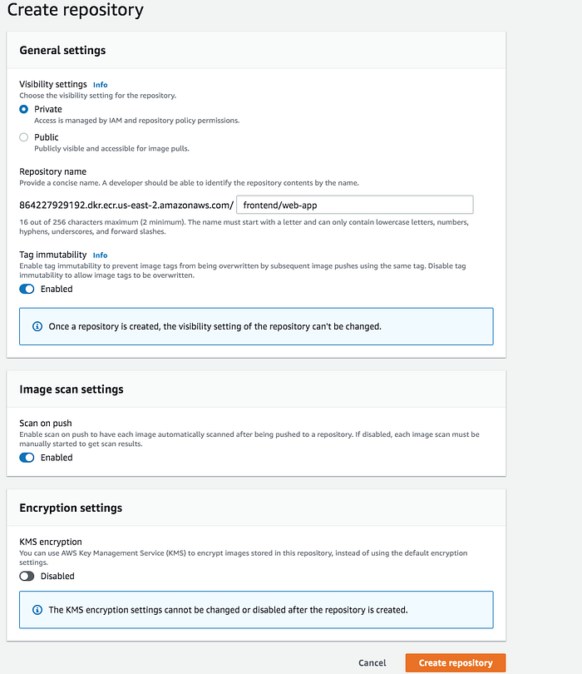The height and width of the screenshot is (674, 582).
Task: Click the Disabled label under KMS encryption
Action: tap(57, 576)
